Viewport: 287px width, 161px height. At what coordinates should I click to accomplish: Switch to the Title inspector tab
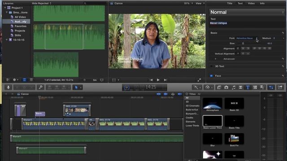(230, 3)
